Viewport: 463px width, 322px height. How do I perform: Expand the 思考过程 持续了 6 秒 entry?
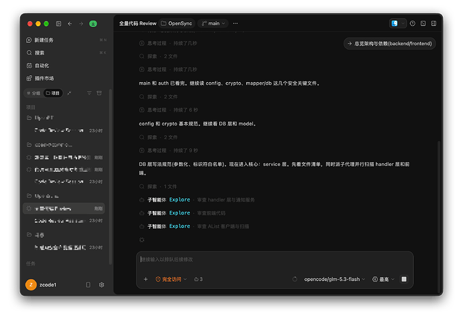click(168, 110)
